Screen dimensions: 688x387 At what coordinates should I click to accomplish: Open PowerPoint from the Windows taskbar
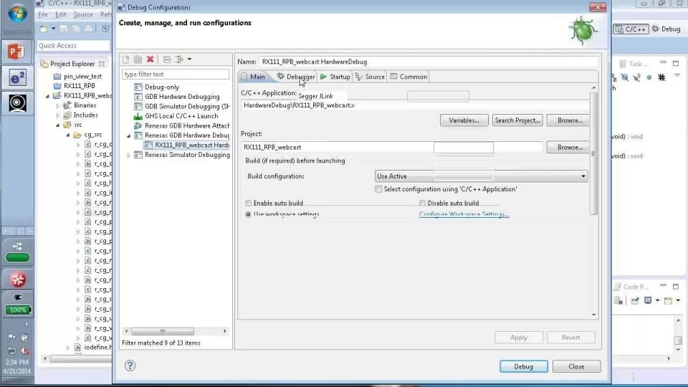pyautogui.click(x=17, y=52)
